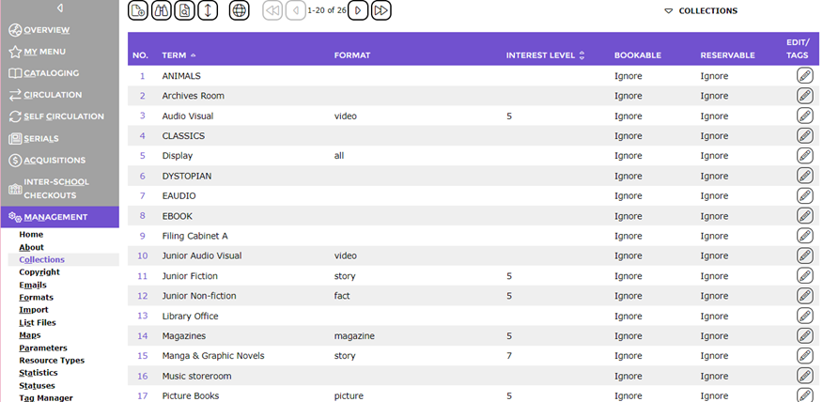The width and height of the screenshot is (823, 402).
Task: Open the binoculars find tool
Action: click(162, 10)
